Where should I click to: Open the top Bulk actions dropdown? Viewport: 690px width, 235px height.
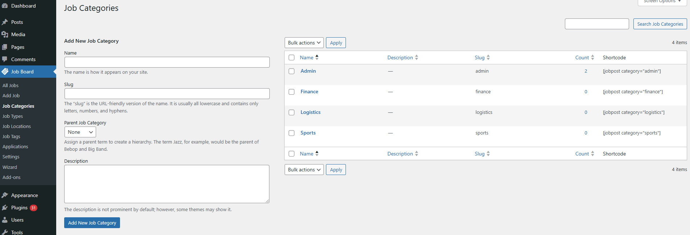click(x=304, y=43)
